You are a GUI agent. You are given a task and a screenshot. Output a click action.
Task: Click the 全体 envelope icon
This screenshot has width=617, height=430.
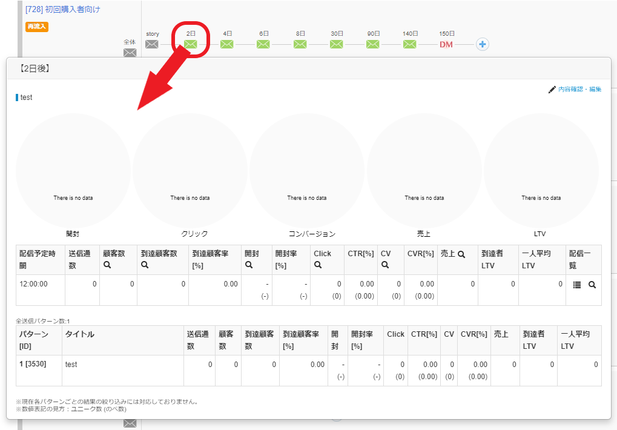point(130,53)
